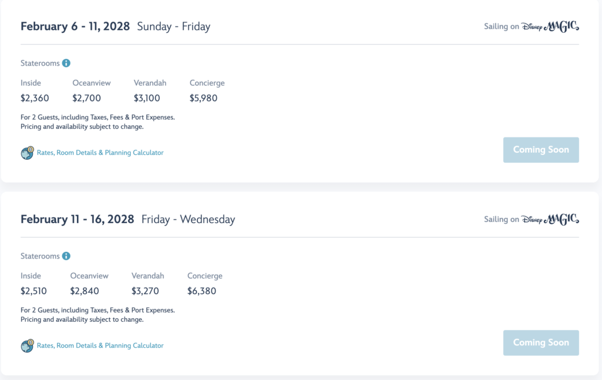Click Staterooms info icon for February 11-16 sailing
The width and height of the screenshot is (602, 380).
point(66,255)
